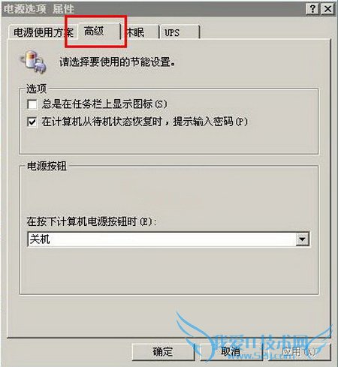
Task: Switch to the UPS tab
Action: [180, 32]
